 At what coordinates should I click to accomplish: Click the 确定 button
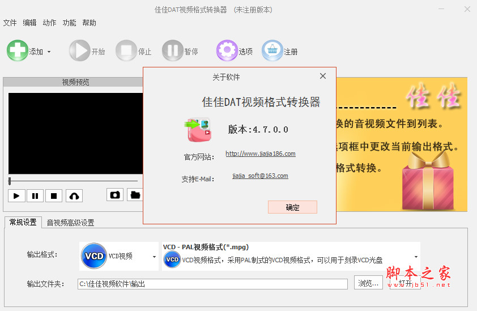[292, 207]
